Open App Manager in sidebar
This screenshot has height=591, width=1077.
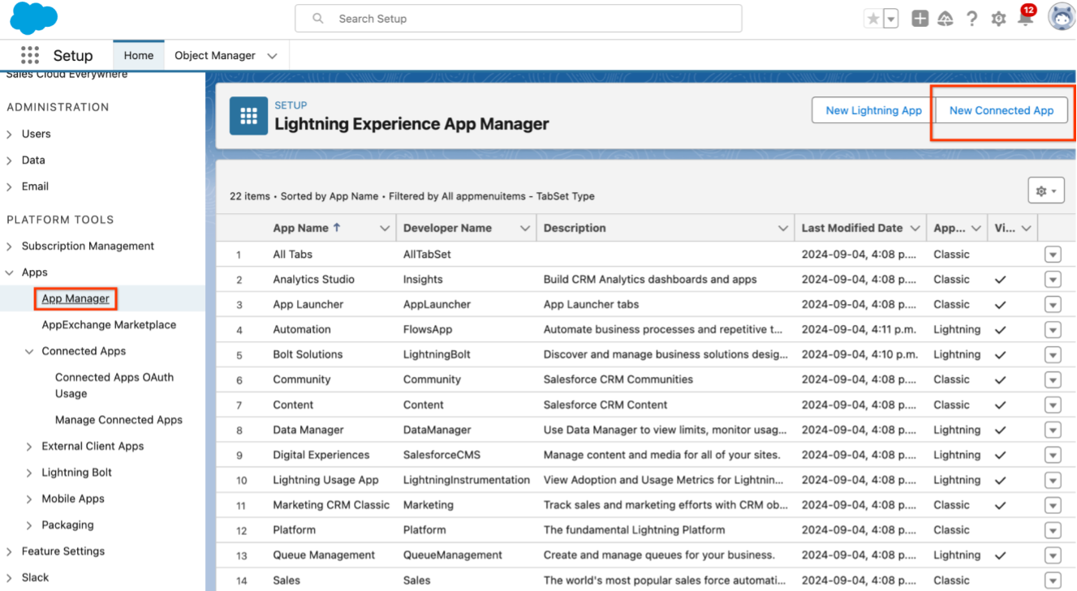pos(75,298)
